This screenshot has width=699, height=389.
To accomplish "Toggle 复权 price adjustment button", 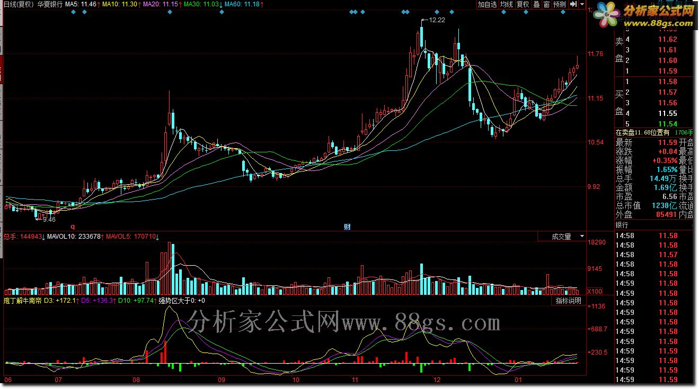I will [523, 4].
